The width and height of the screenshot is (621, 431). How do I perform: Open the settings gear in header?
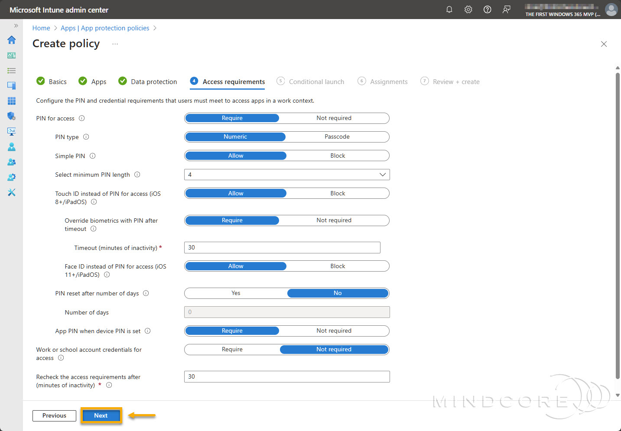click(x=468, y=10)
